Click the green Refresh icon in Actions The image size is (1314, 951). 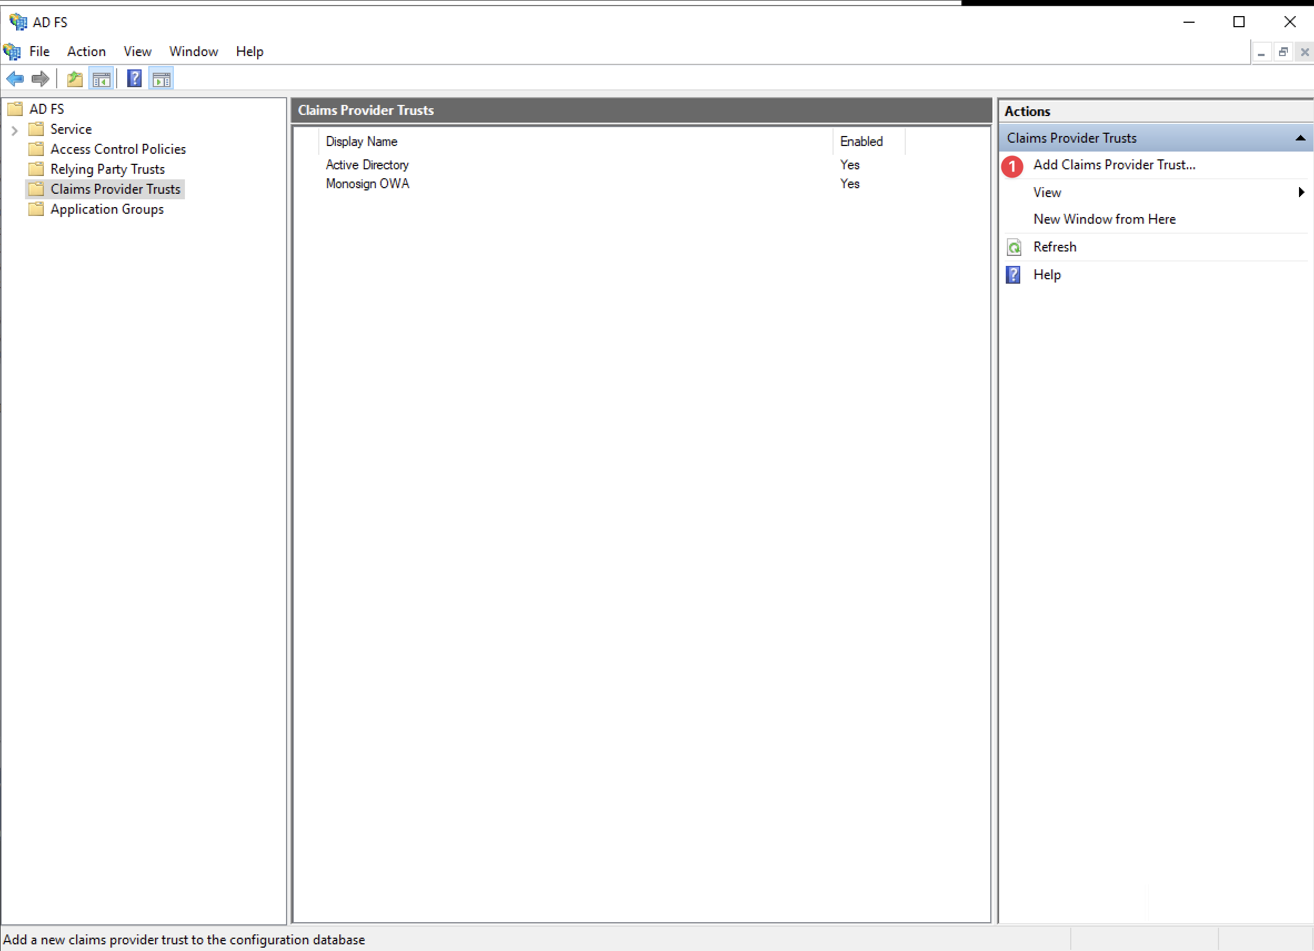(x=1014, y=247)
